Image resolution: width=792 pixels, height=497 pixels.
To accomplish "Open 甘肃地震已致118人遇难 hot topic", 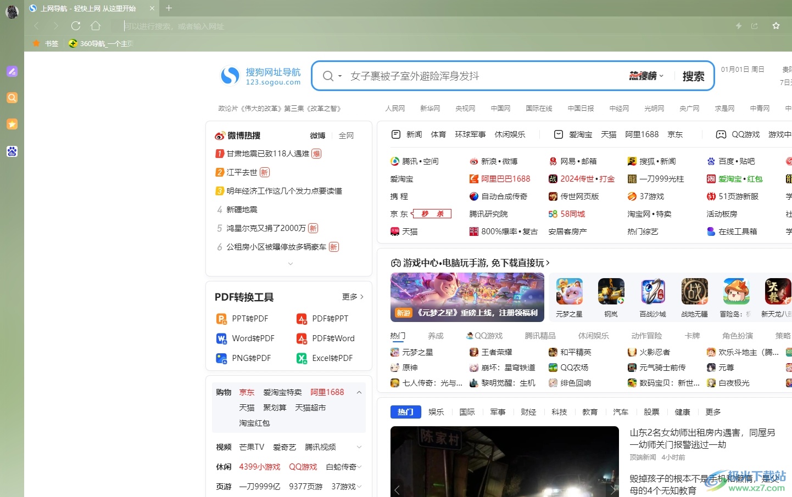I will point(268,154).
